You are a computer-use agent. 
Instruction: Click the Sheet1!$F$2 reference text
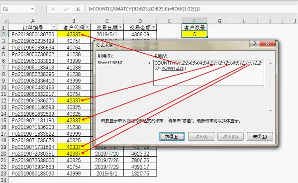110,63
